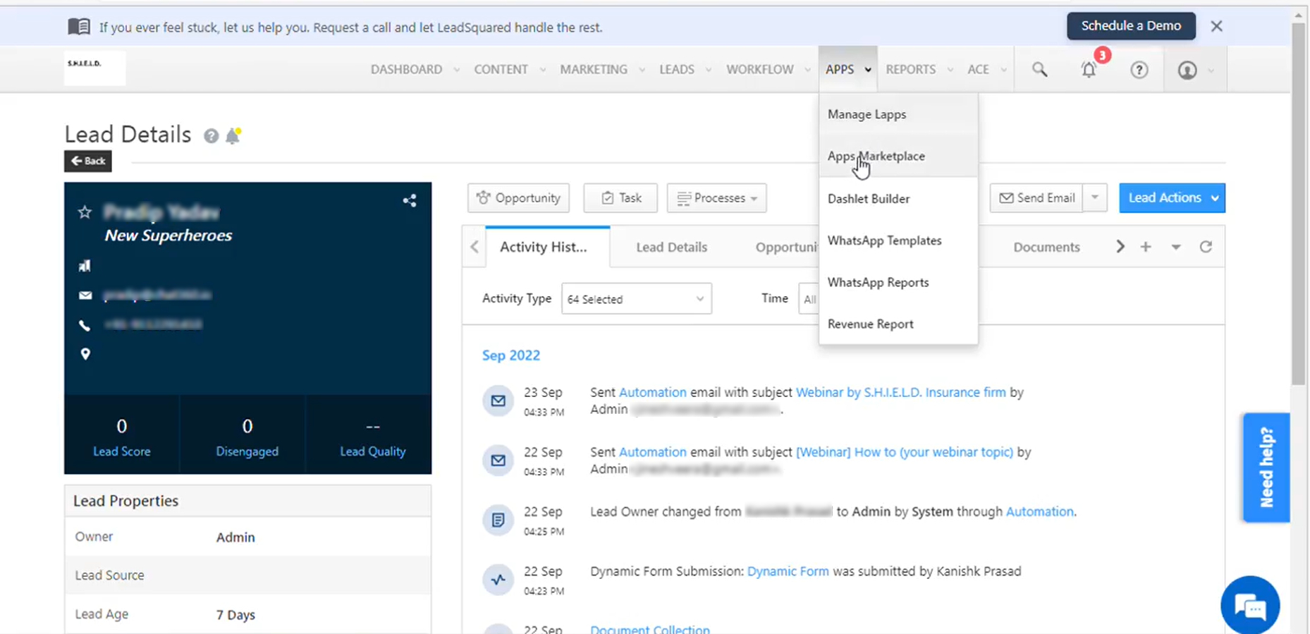Click the search magnifier icon
This screenshot has height=634, width=1310.
click(1039, 69)
